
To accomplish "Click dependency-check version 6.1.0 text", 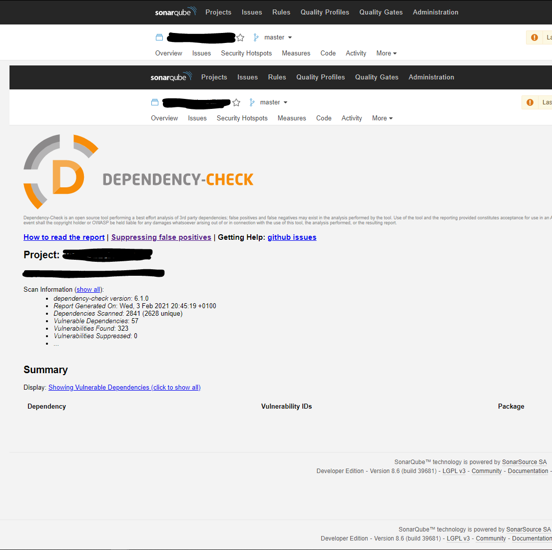I will [x=101, y=299].
